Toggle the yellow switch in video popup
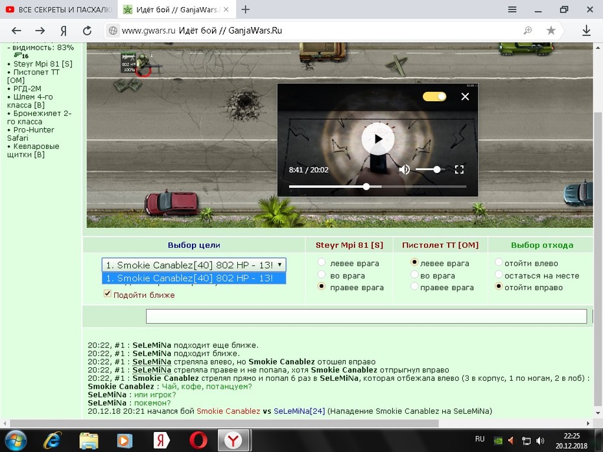Screen dimensions: 603x452 [x=434, y=96]
